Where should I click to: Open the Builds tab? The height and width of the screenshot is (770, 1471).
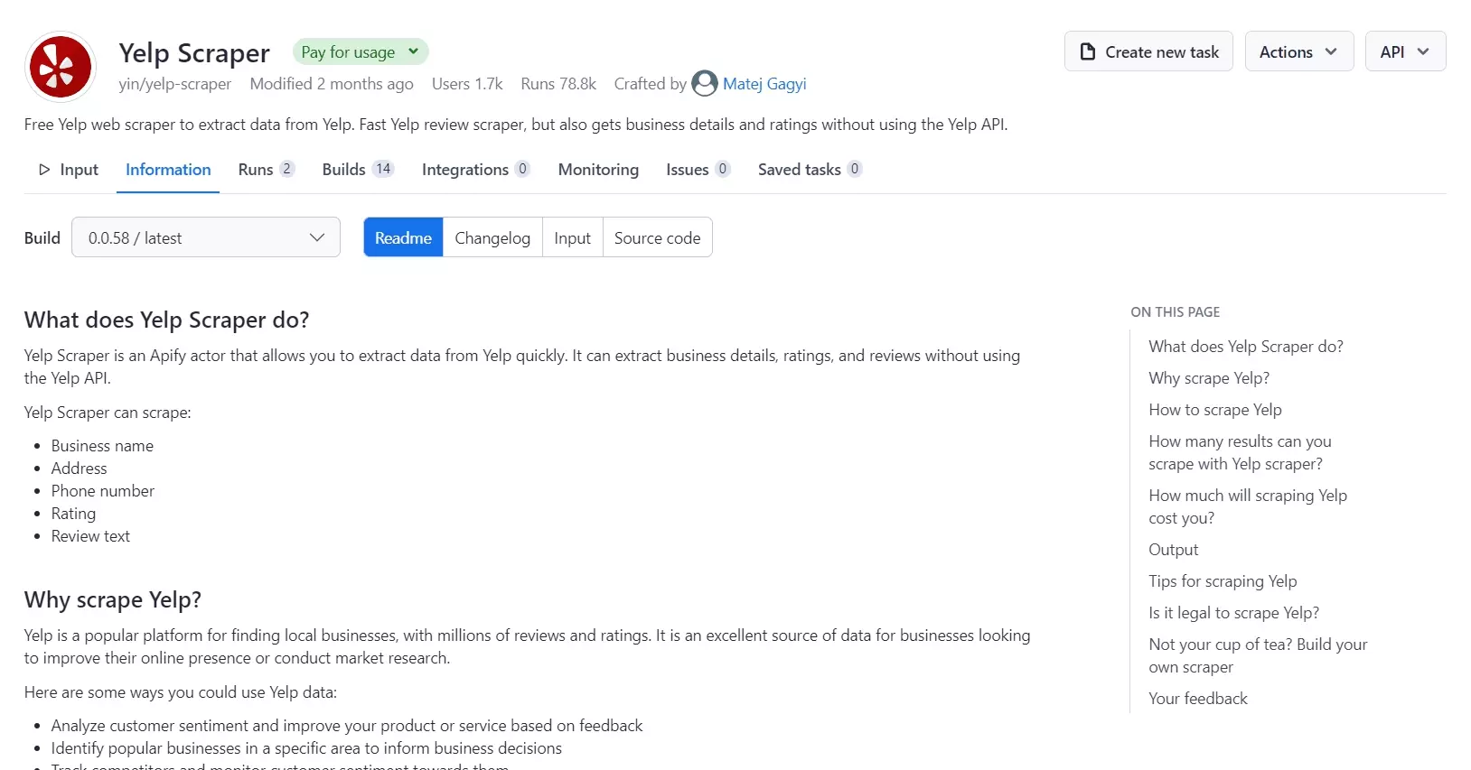pos(357,170)
